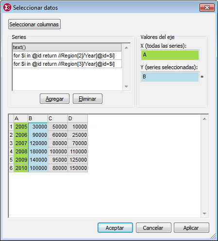This screenshot has height=241, width=218.
Task: Confirm the dialog with Aceptar
Action: pyautogui.click(x=115, y=228)
